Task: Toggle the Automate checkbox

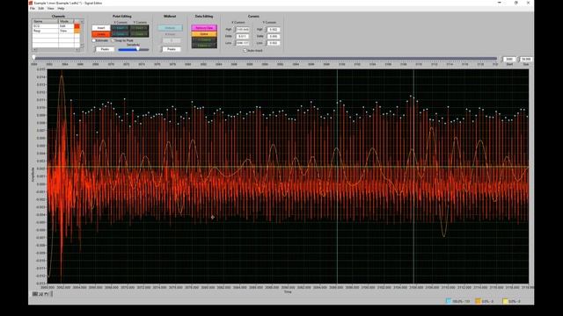Action: [94, 40]
